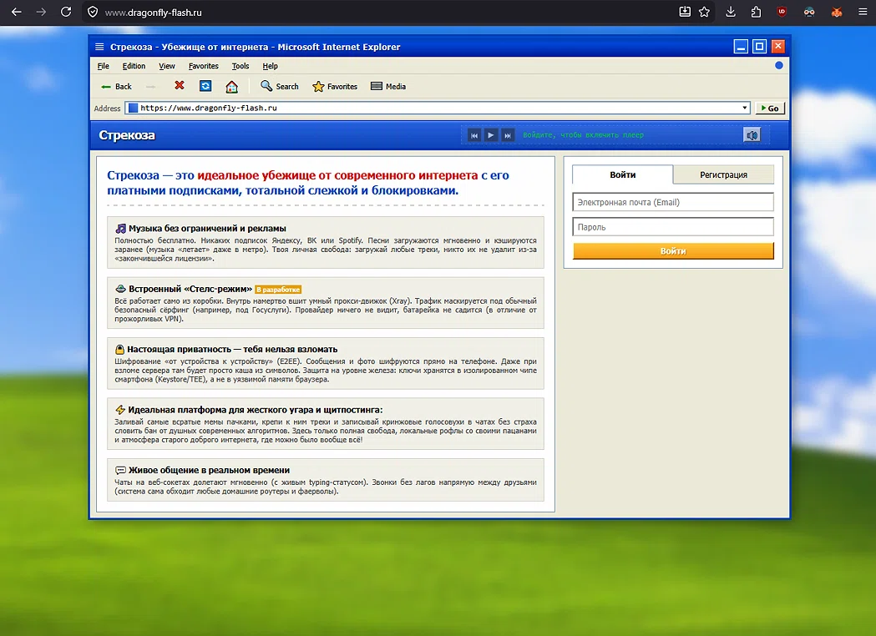The width and height of the screenshot is (876, 636).
Task: Click the uBlock shield extension icon
Action: pos(782,12)
